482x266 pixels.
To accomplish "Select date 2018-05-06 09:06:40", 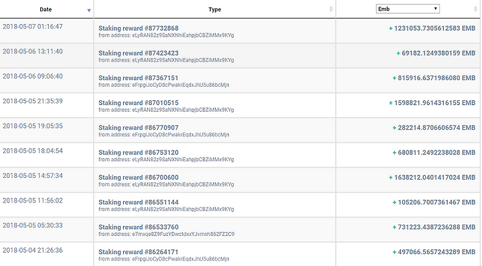I will [33, 76].
